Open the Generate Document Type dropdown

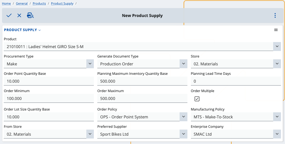pos(183,64)
